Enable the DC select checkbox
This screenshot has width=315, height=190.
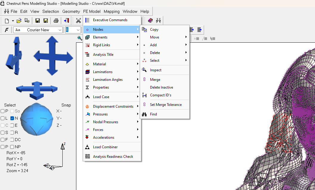coord(12,140)
